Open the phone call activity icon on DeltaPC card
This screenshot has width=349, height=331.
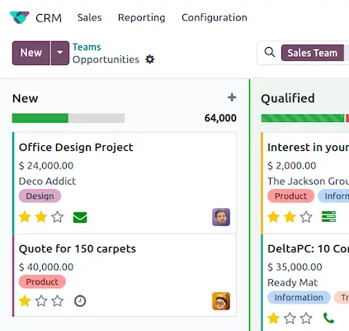tap(328, 319)
